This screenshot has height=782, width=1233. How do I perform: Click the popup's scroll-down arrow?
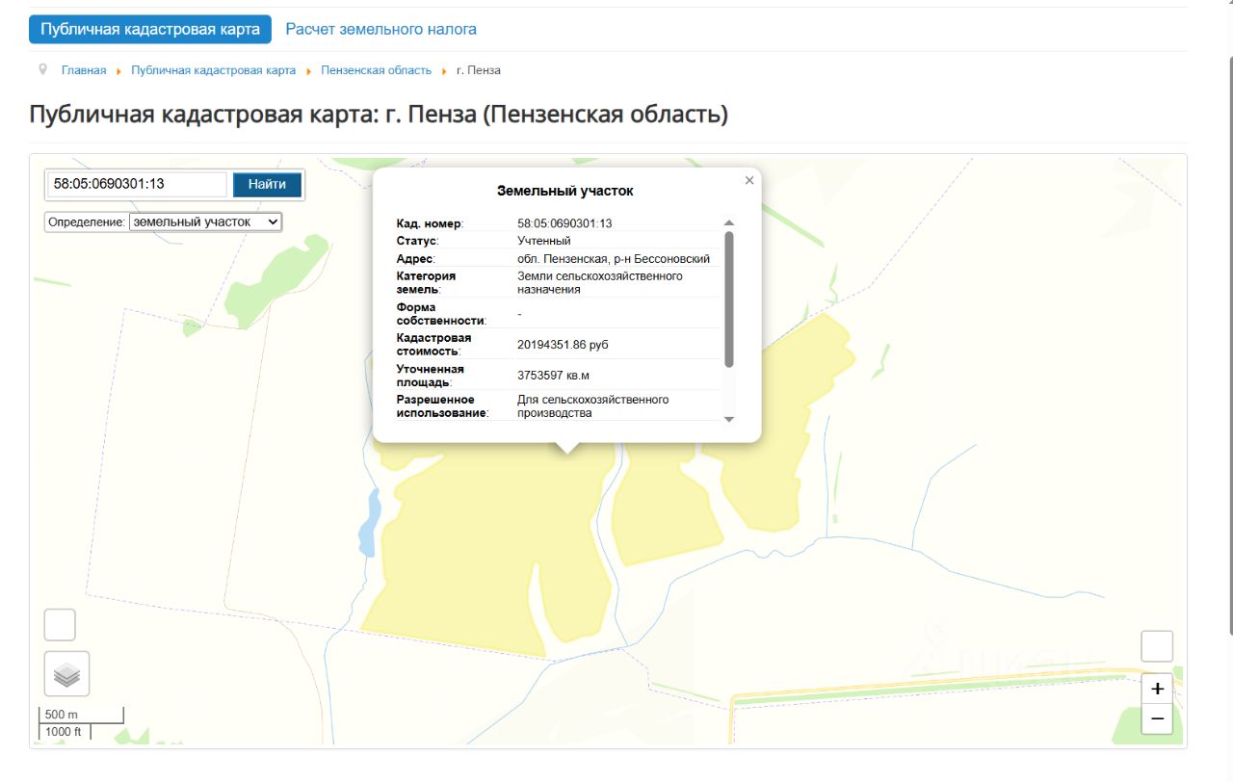(729, 419)
